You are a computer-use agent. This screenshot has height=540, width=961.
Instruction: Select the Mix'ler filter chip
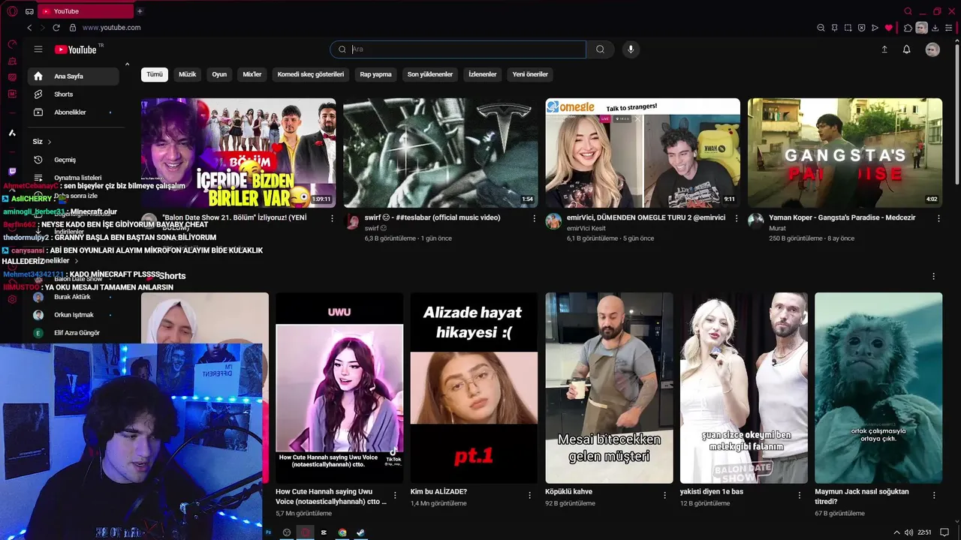coord(252,74)
